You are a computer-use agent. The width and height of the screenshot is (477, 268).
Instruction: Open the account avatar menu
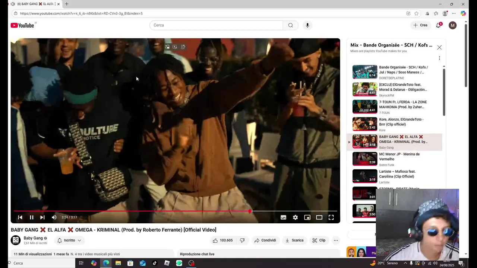(452, 25)
